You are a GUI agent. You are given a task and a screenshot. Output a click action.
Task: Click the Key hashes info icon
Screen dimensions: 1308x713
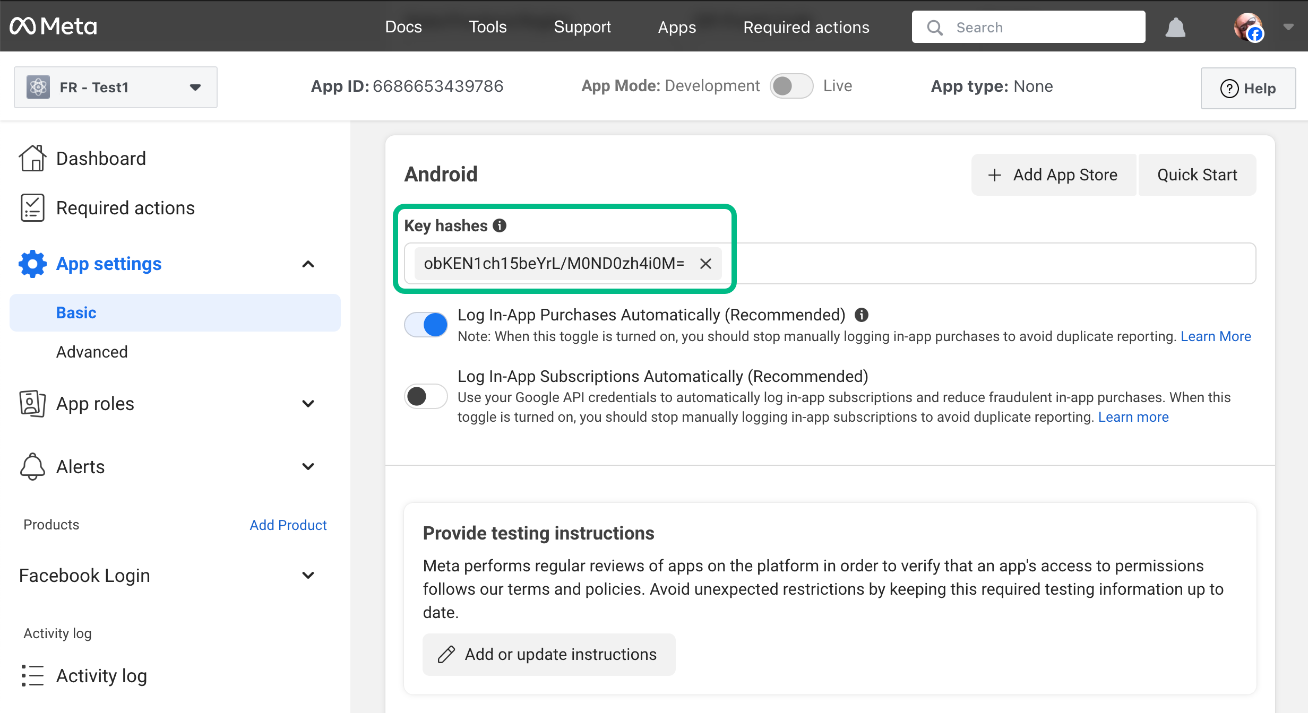point(498,225)
